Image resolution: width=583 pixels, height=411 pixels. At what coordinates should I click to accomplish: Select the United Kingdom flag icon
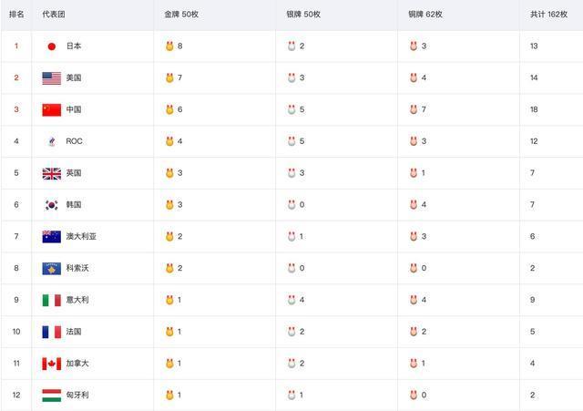pos(52,173)
